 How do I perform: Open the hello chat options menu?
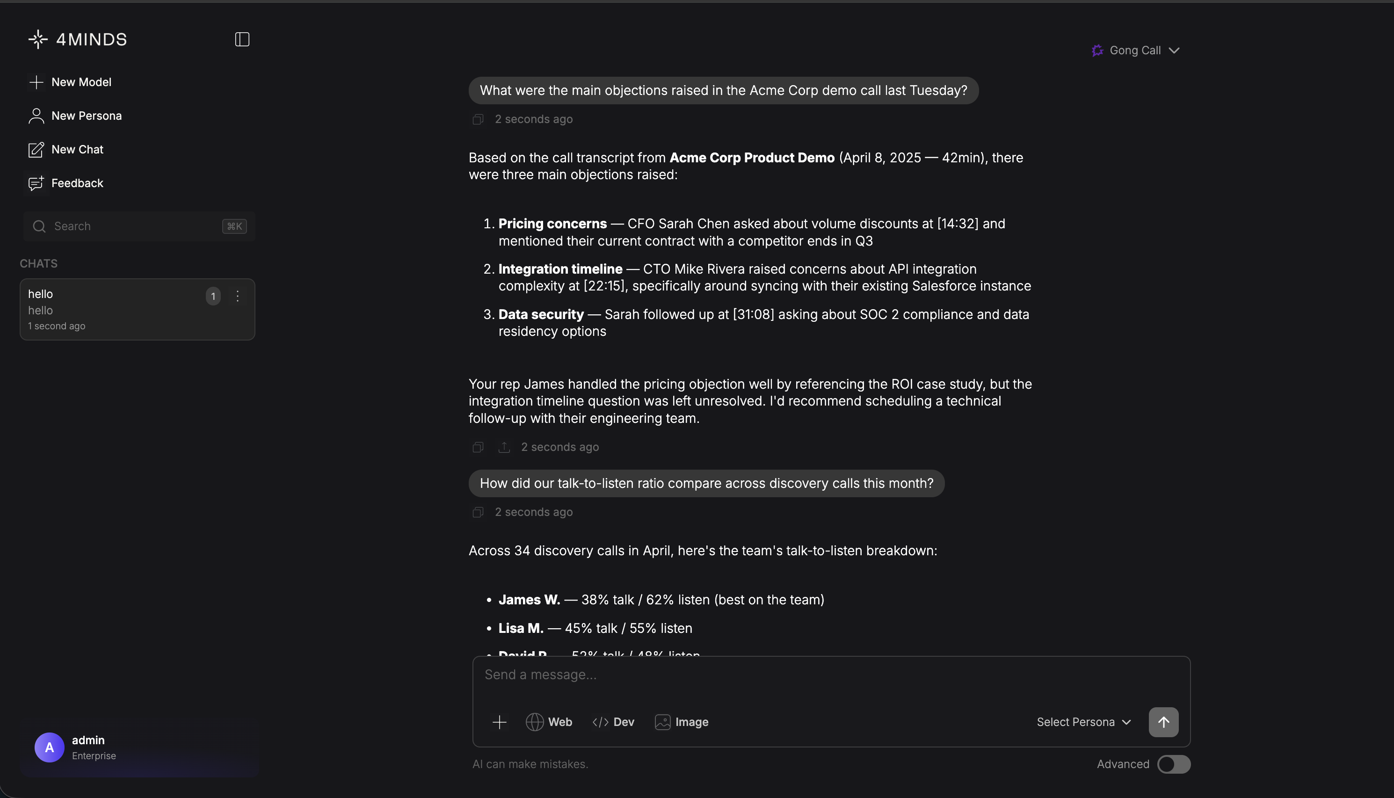point(237,297)
